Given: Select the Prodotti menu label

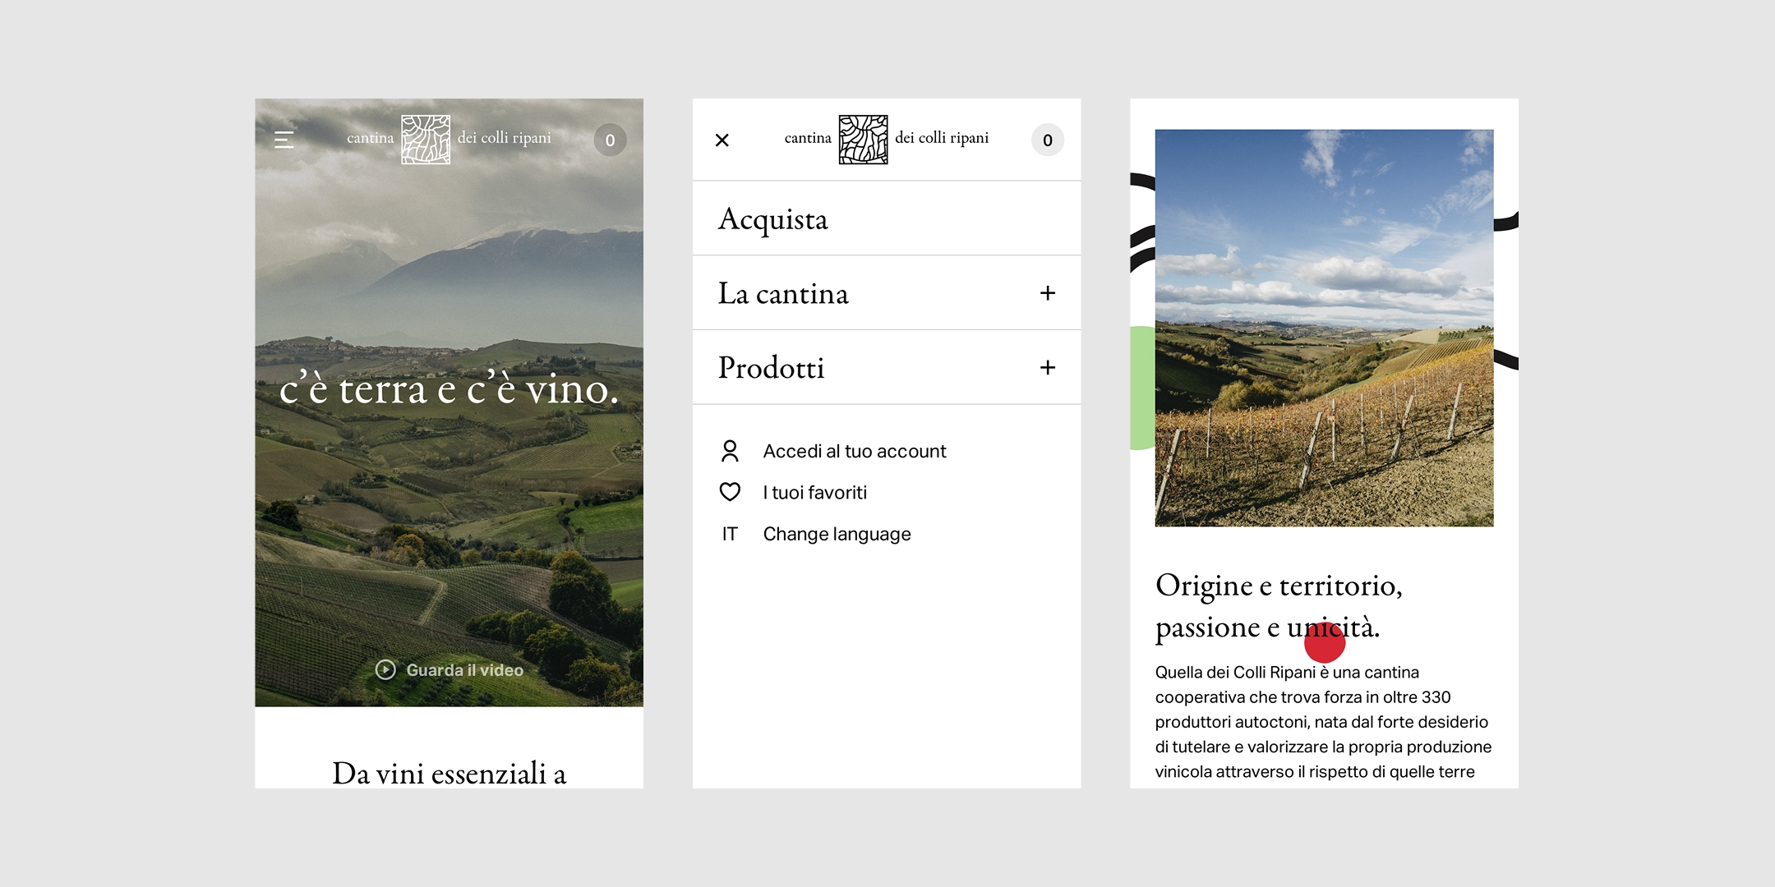Looking at the screenshot, I should (x=771, y=367).
